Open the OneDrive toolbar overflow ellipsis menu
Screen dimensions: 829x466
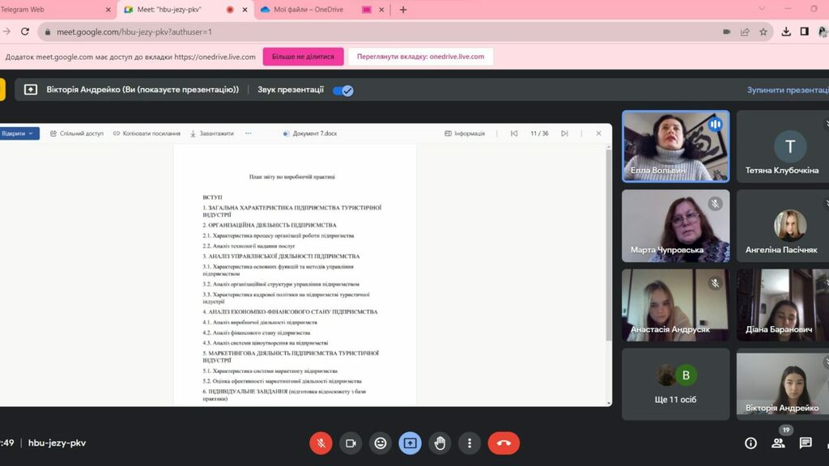249,133
